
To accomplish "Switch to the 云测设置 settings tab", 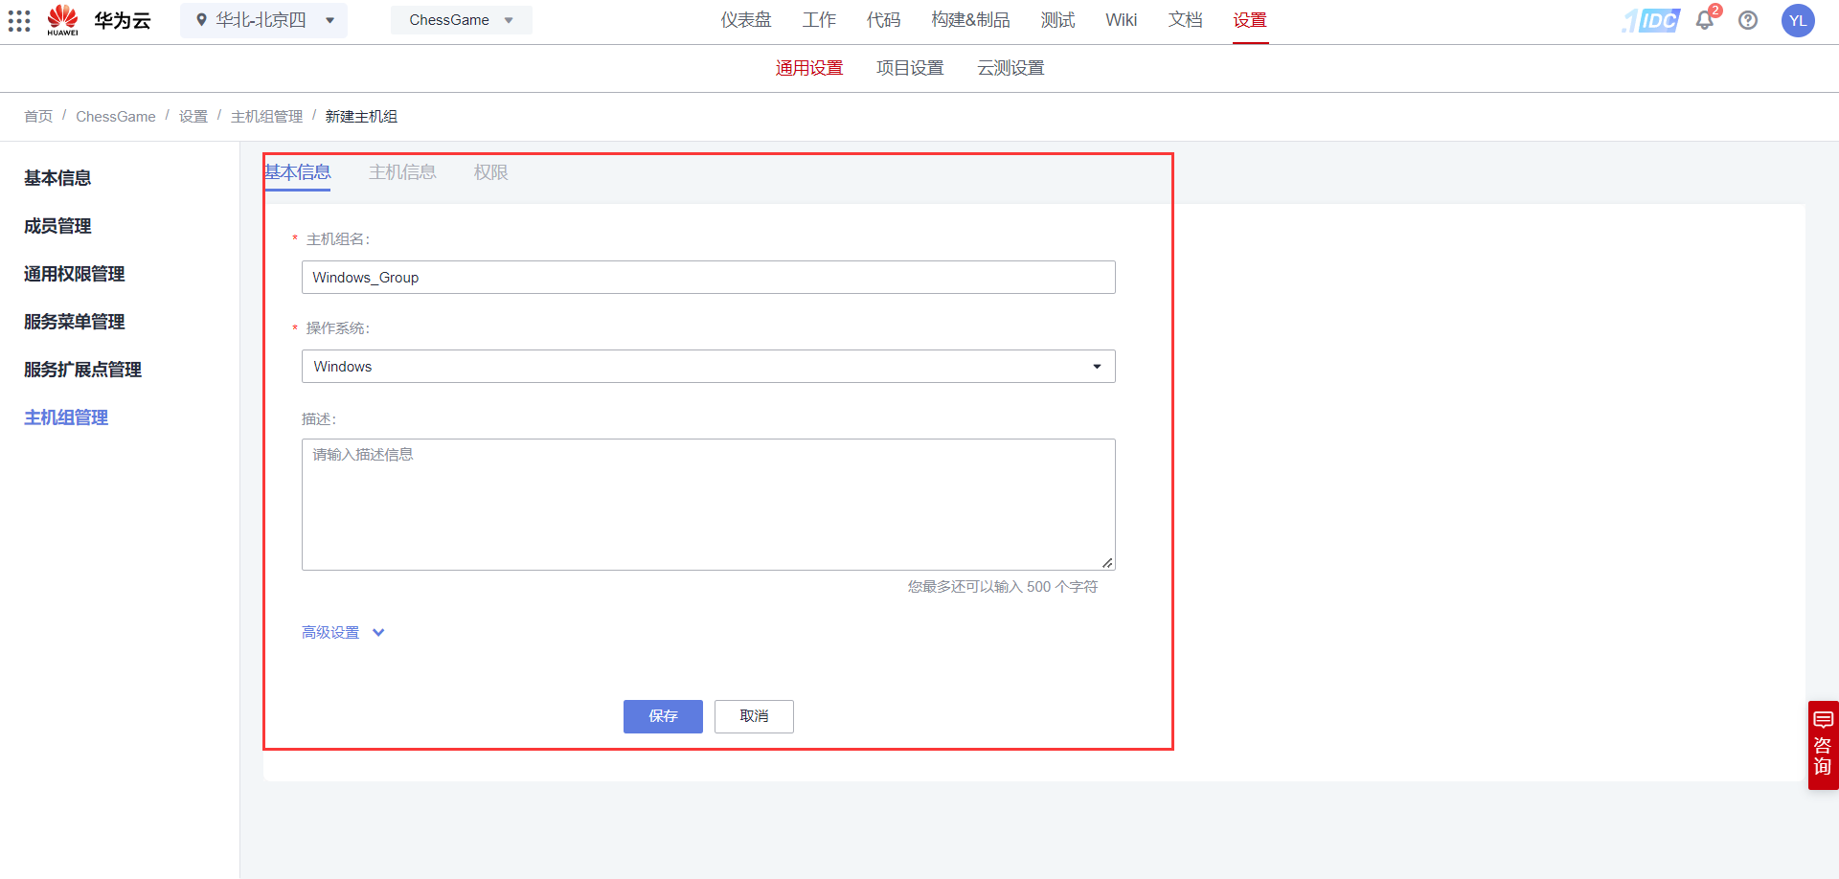I will click(1010, 67).
